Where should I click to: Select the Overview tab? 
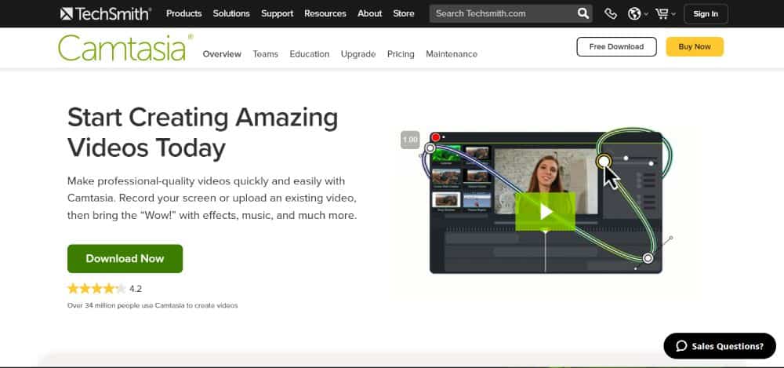[222, 54]
